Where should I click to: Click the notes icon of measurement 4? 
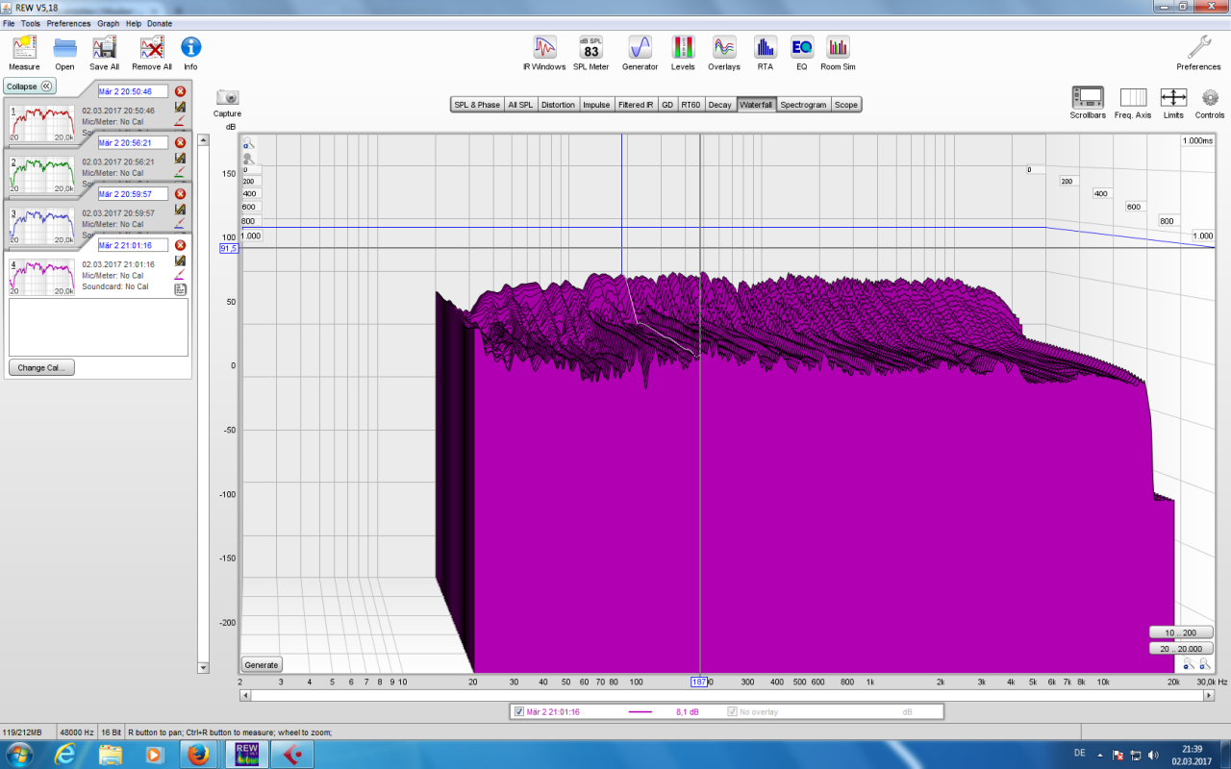click(180, 288)
